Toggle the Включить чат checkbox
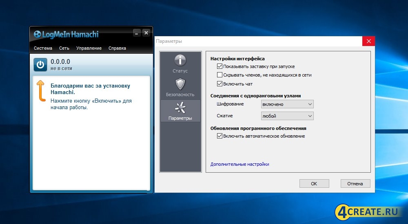The width and height of the screenshot is (408, 224). tap(220, 83)
